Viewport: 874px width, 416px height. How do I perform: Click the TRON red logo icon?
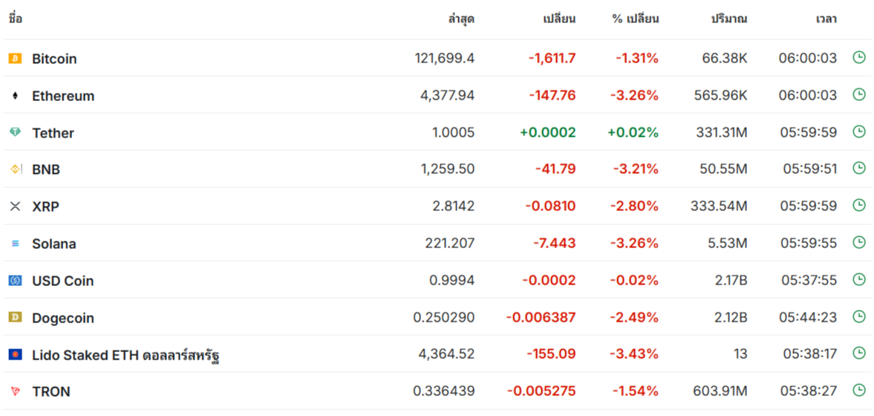(15, 391)
